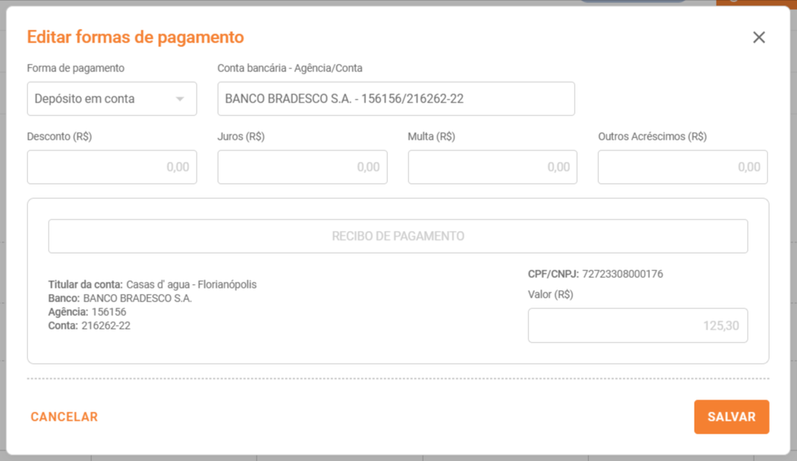
Task: Save changes with the SALVAR button
Action: (731, 417)
